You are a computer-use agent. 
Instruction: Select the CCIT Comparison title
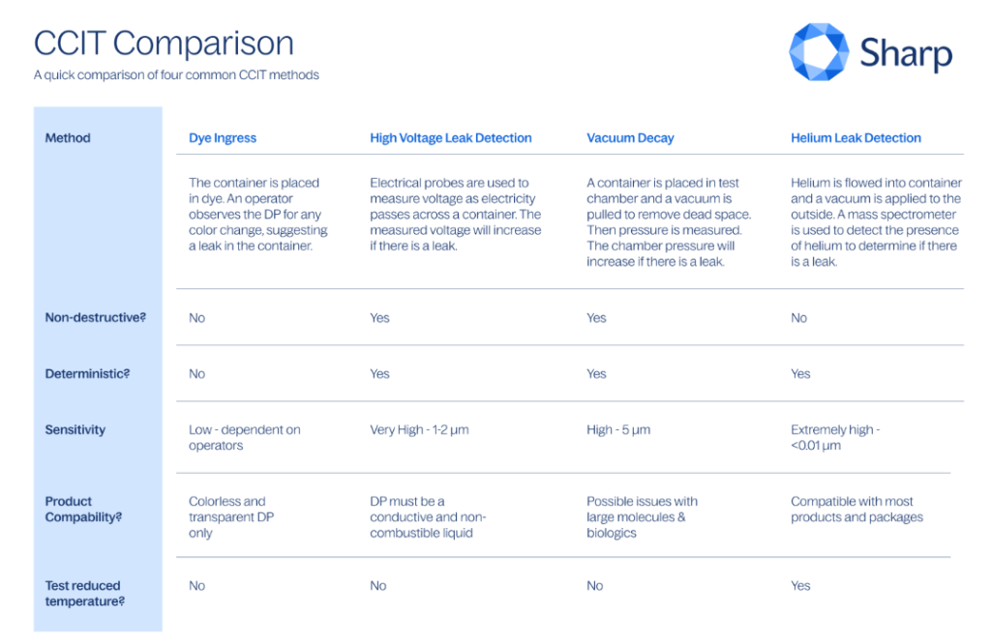(x=164, y=44)
